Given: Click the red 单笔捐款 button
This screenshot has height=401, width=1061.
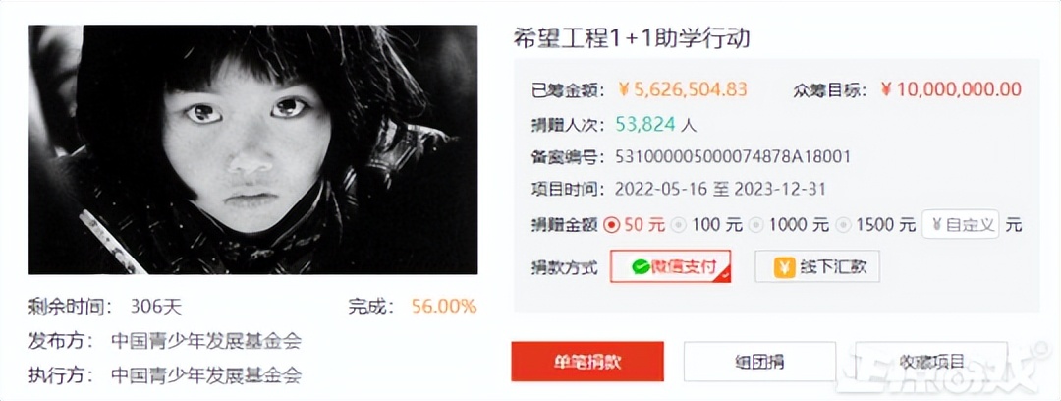Looking at the screenshot, I should click(587, 362).
